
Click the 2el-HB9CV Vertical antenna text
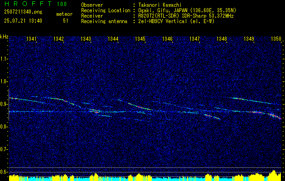coord(176,21)
